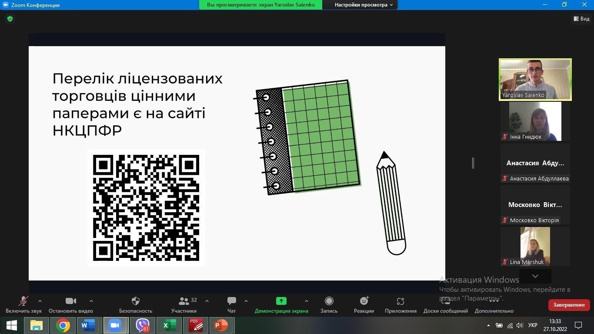
Task: Click the panel divider resize handle
Action: point(473,163)
